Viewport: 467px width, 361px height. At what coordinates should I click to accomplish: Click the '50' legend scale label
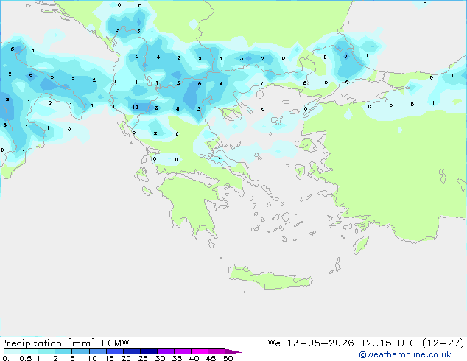(x=228, y=358)
